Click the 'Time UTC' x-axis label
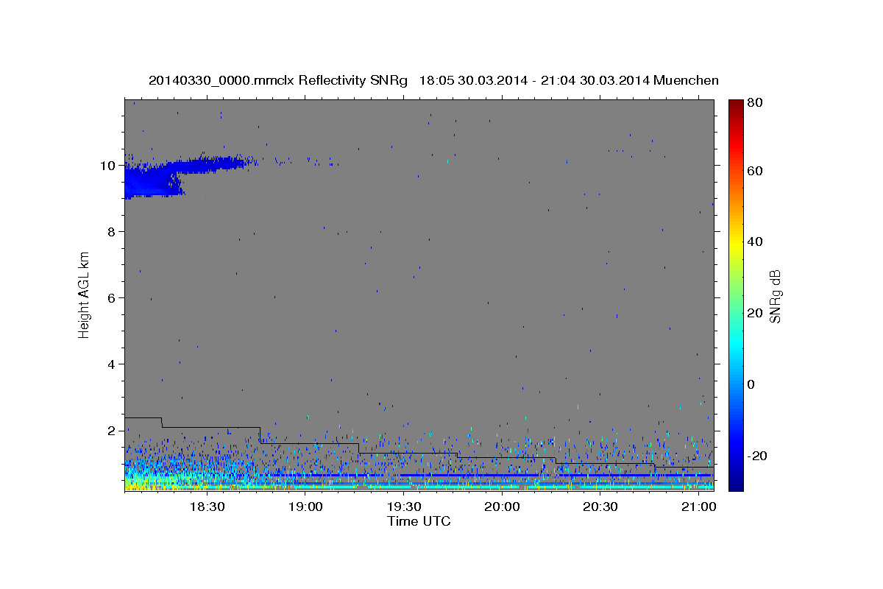 [419, 521]
